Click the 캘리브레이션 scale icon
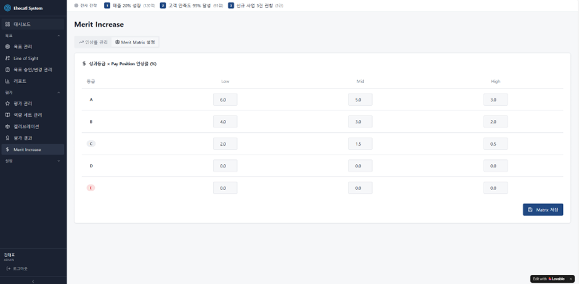579x284 pixels. tap(7, 127)
